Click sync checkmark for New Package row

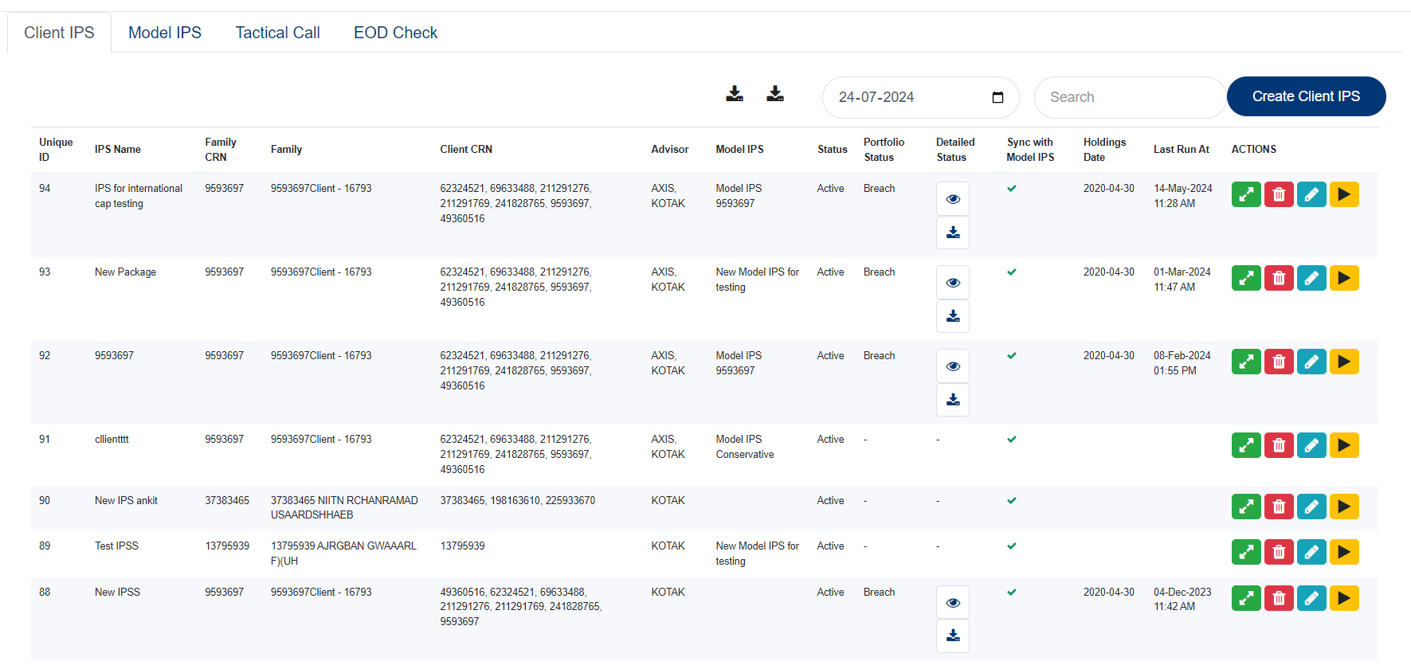coord(1012,272)
